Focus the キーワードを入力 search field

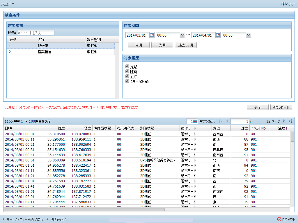(36, 33)
